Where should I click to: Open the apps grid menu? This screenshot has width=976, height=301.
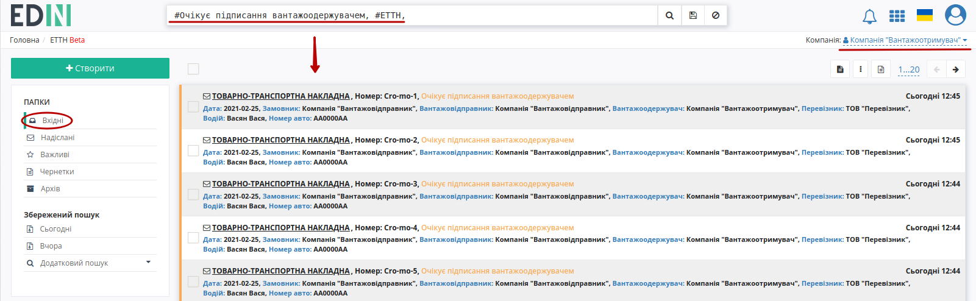pos(897,16)
